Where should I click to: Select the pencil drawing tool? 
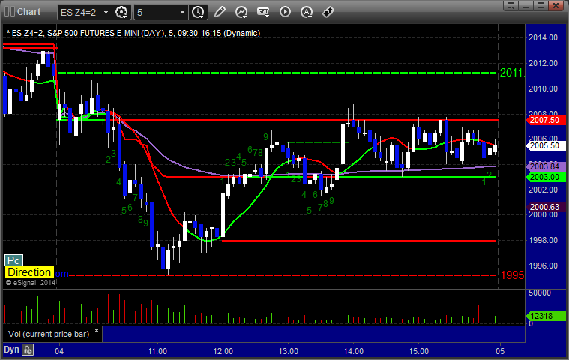pyautogui.click(x=220, y=12)
